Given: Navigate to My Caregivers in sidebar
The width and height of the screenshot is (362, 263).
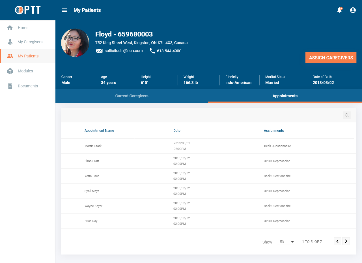Looking at the screenshot, I should pyautogui.click(x=30, y=42).
